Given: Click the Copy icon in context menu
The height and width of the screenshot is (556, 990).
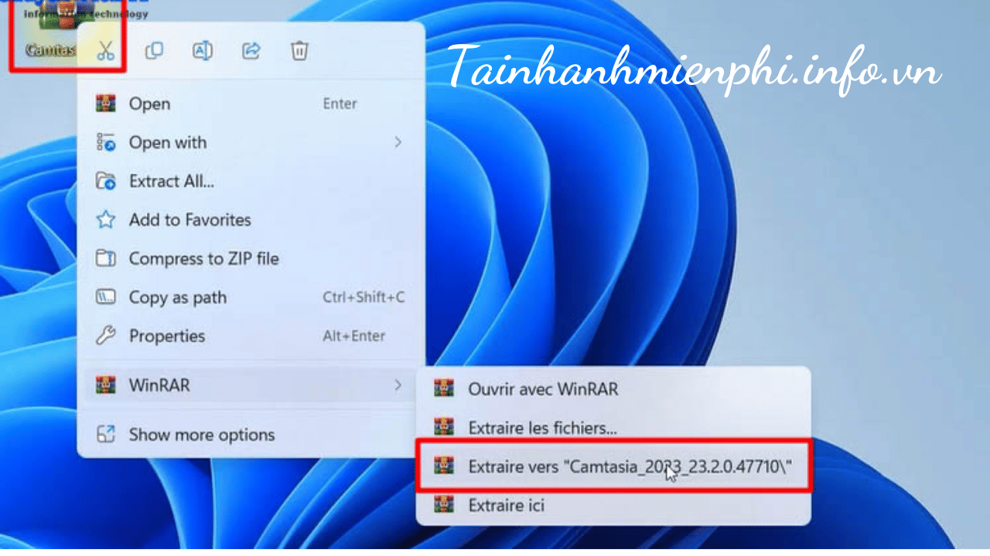Looking at the screenshot, I should [155, 51].
